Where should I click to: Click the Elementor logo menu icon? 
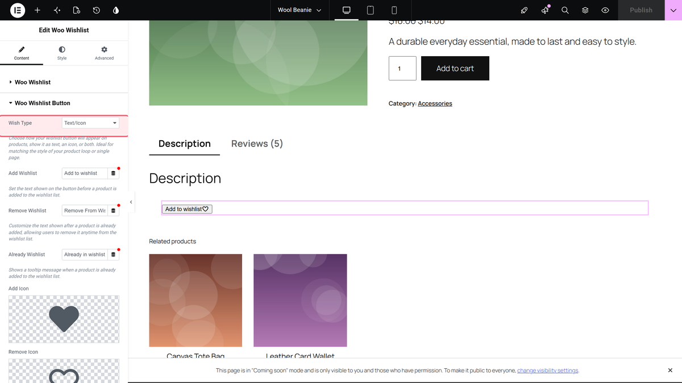(x=18, y=10)
